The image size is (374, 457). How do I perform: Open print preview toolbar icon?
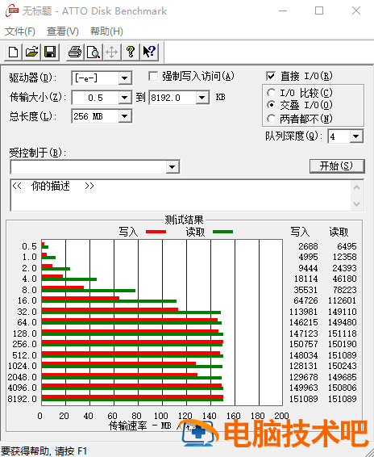[x=93, y=52]
